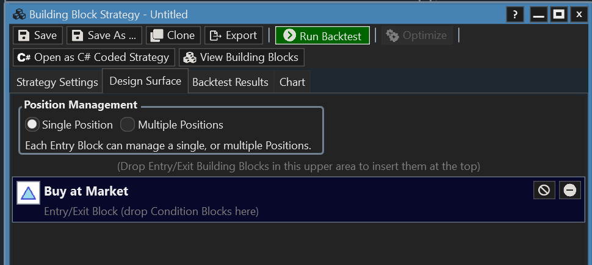Run Backtest with the green button
The height and width of the screenshot is (265, 592).
pos(322,35)
